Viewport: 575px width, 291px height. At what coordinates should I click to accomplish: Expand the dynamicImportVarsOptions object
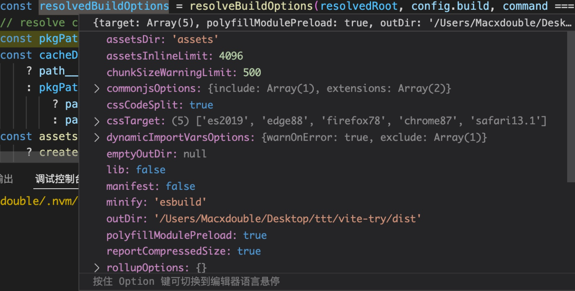click(x=97, y=138)
